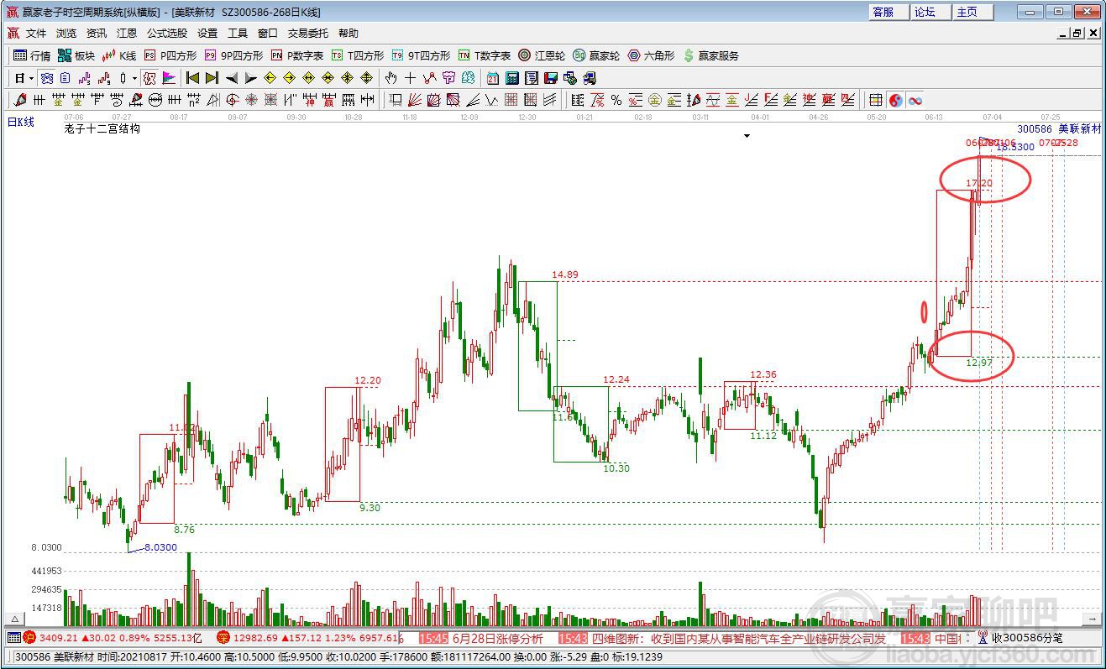Click the 17.20 price label
The height and width of the screenshot is (669, 1106).
(978, 183)
